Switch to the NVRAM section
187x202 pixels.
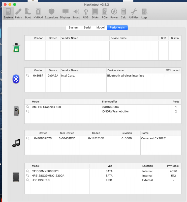pyautogui.click(x=38, y=13)
